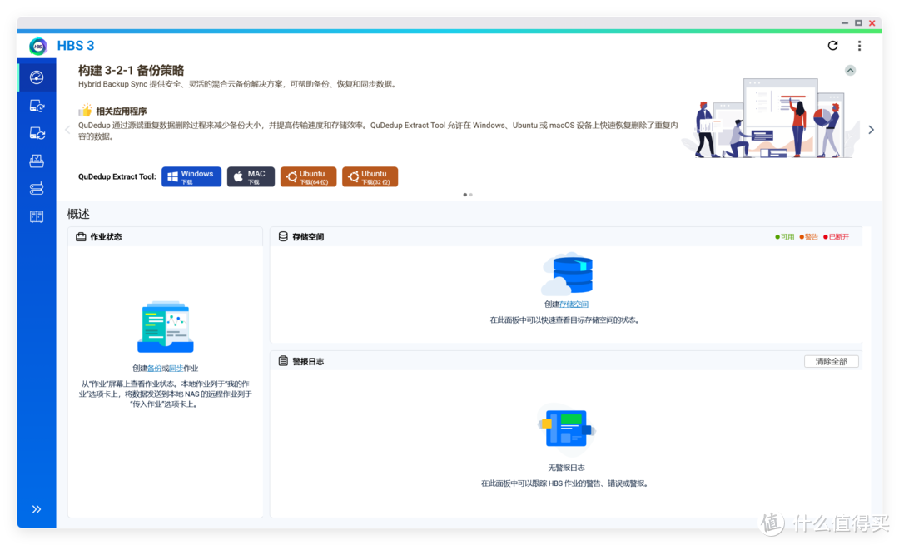The height and width of the screenshot is (545, 899).
Task: Click the 存储空间 create link
Action: click(x=574, y=305)
